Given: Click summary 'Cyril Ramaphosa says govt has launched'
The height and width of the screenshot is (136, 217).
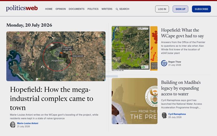Looking at the screenshot, I should tap(181, 104).
